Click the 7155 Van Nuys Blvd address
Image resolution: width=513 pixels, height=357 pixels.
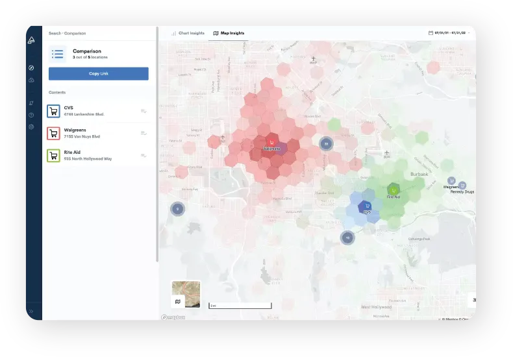click(82, 136)
